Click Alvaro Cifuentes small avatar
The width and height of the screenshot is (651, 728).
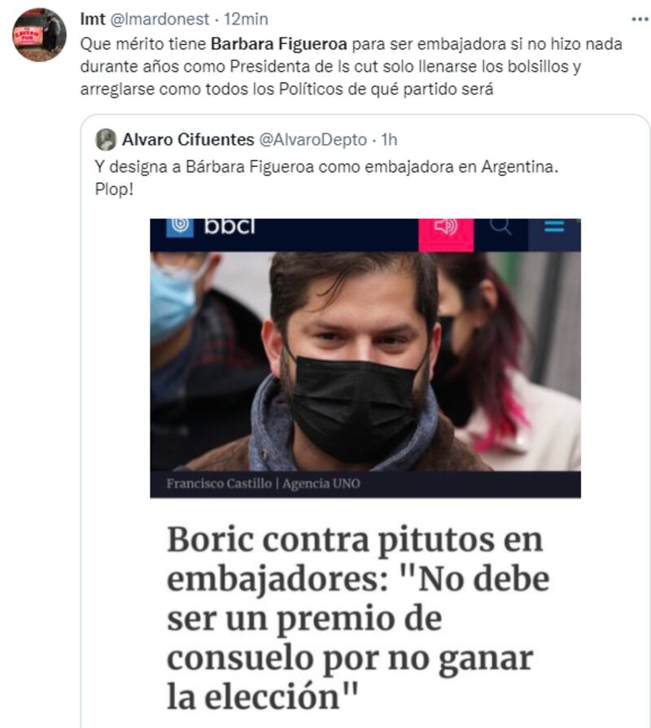(x=106, y=139)
